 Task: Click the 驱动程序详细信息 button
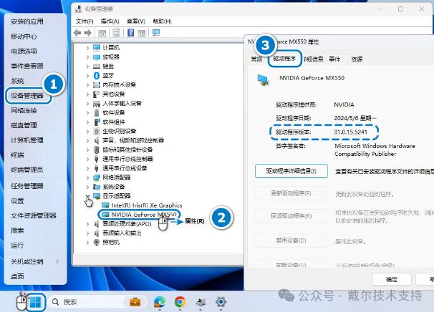point(291,171)
